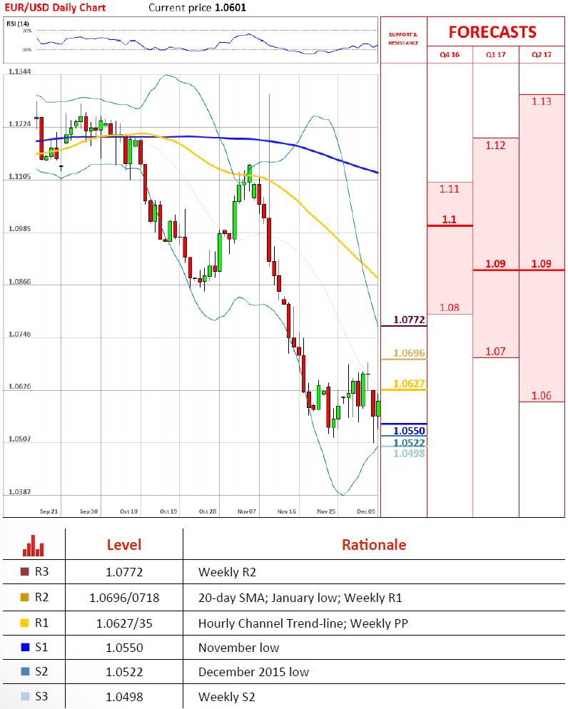Click the 1.0522 support marker
This screenshot has height=709, width=568.
pos(410,443)
